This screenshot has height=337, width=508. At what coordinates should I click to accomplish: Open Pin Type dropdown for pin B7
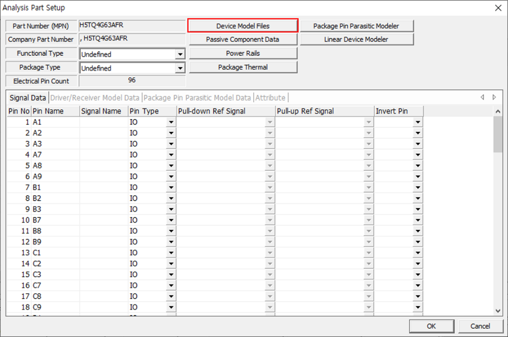171,220
